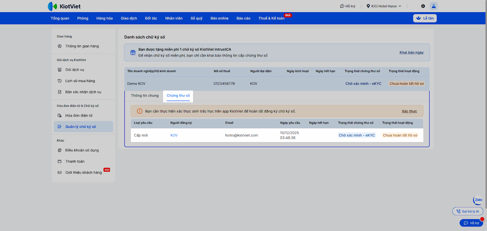Image resolution: width=487 pixels, height=231 pixels.
Task: Open the Bán online menu
Action: [x=219, y=18]
